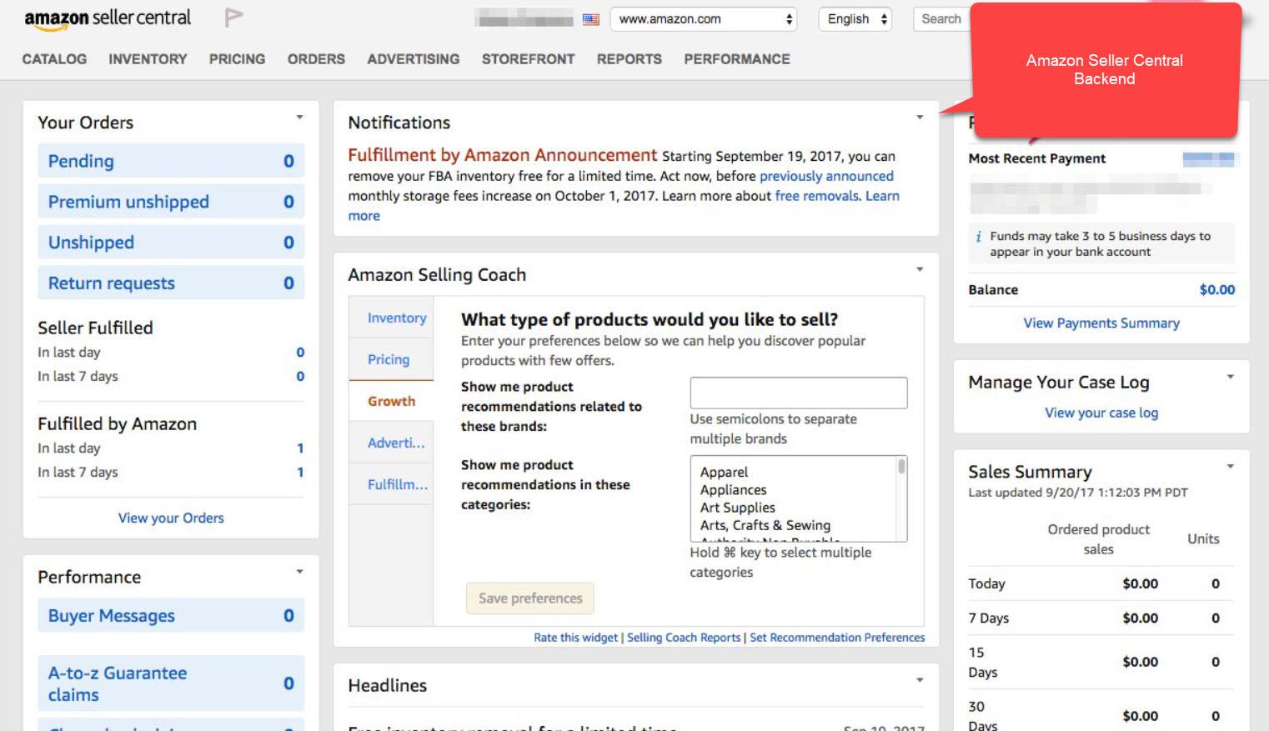Collapse the Sales Summary panel arrow
The height and width of the screenshot is (731, 1269).
point(1230,466)
